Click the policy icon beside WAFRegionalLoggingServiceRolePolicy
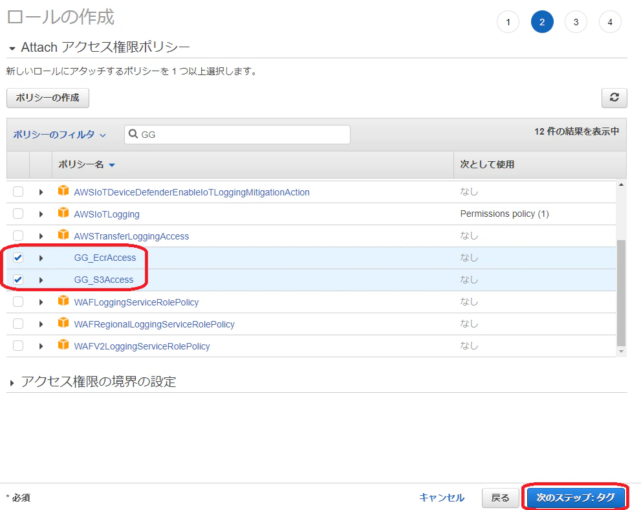Viewport: 641px width, 510px height. pyautogui.click(x=63, y=323)
